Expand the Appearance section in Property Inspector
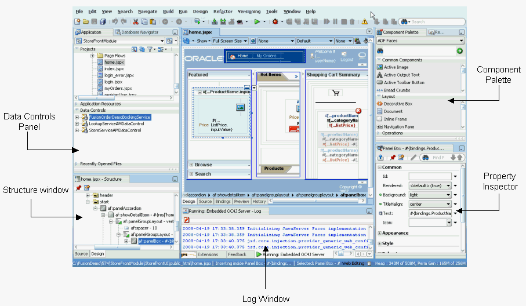 tap(379, 234)
